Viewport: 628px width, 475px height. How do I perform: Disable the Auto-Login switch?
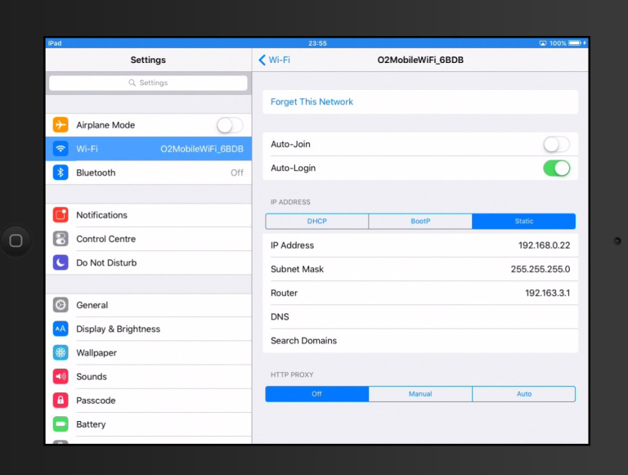(x=556, y=168)
